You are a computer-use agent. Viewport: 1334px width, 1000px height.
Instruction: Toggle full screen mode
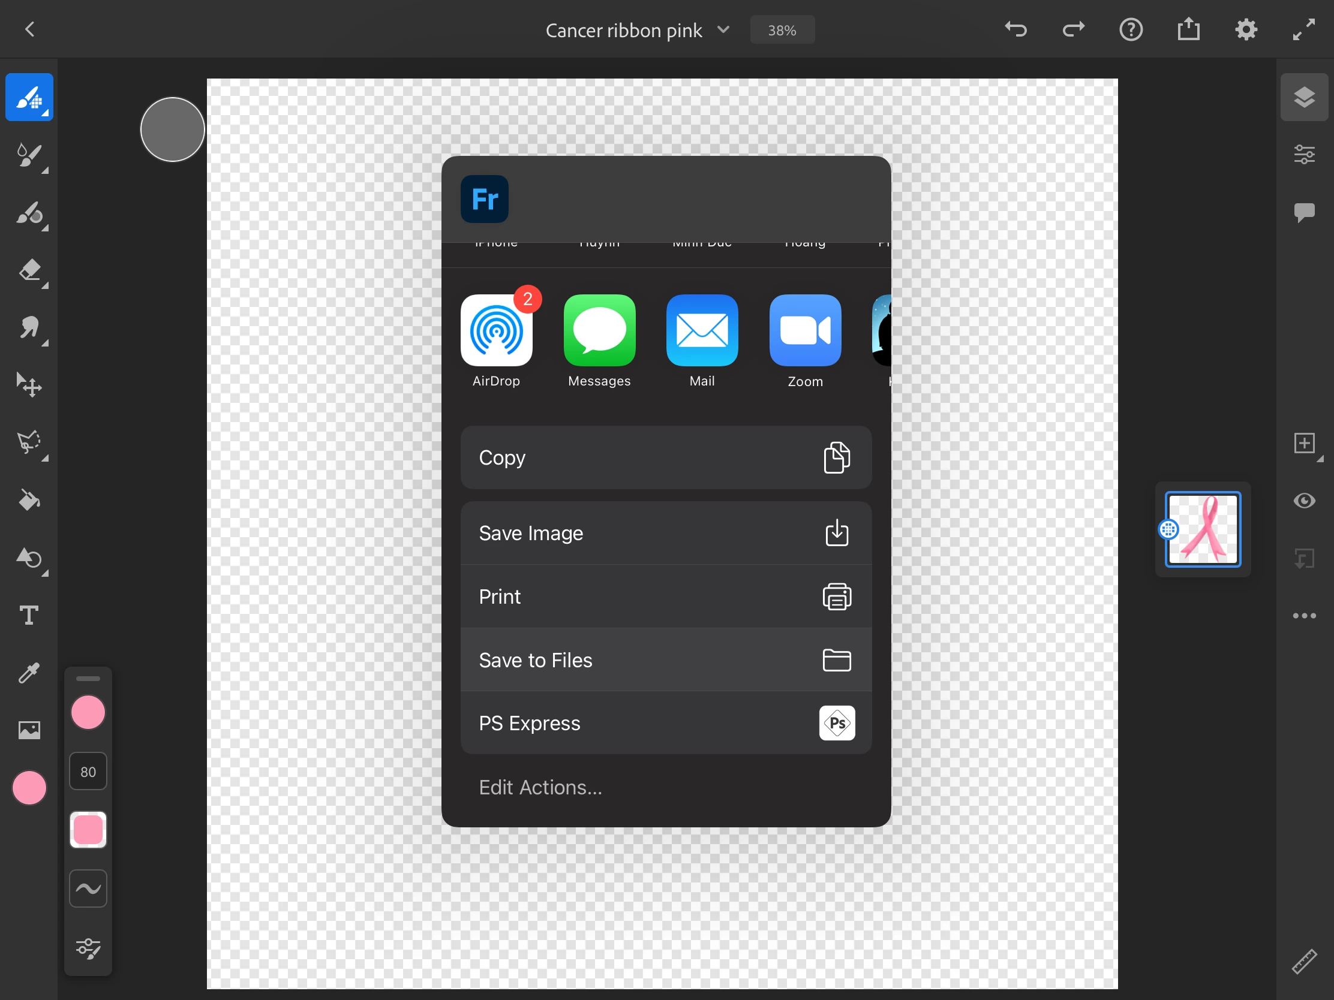click(x=1304, y=29)
